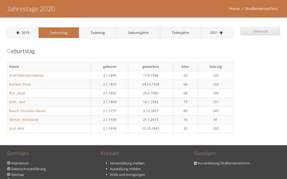Image resolution: width=287 pixels, height=179 pixels.
Task: Go to next year 2021 tab
Action: pos(216,33)
